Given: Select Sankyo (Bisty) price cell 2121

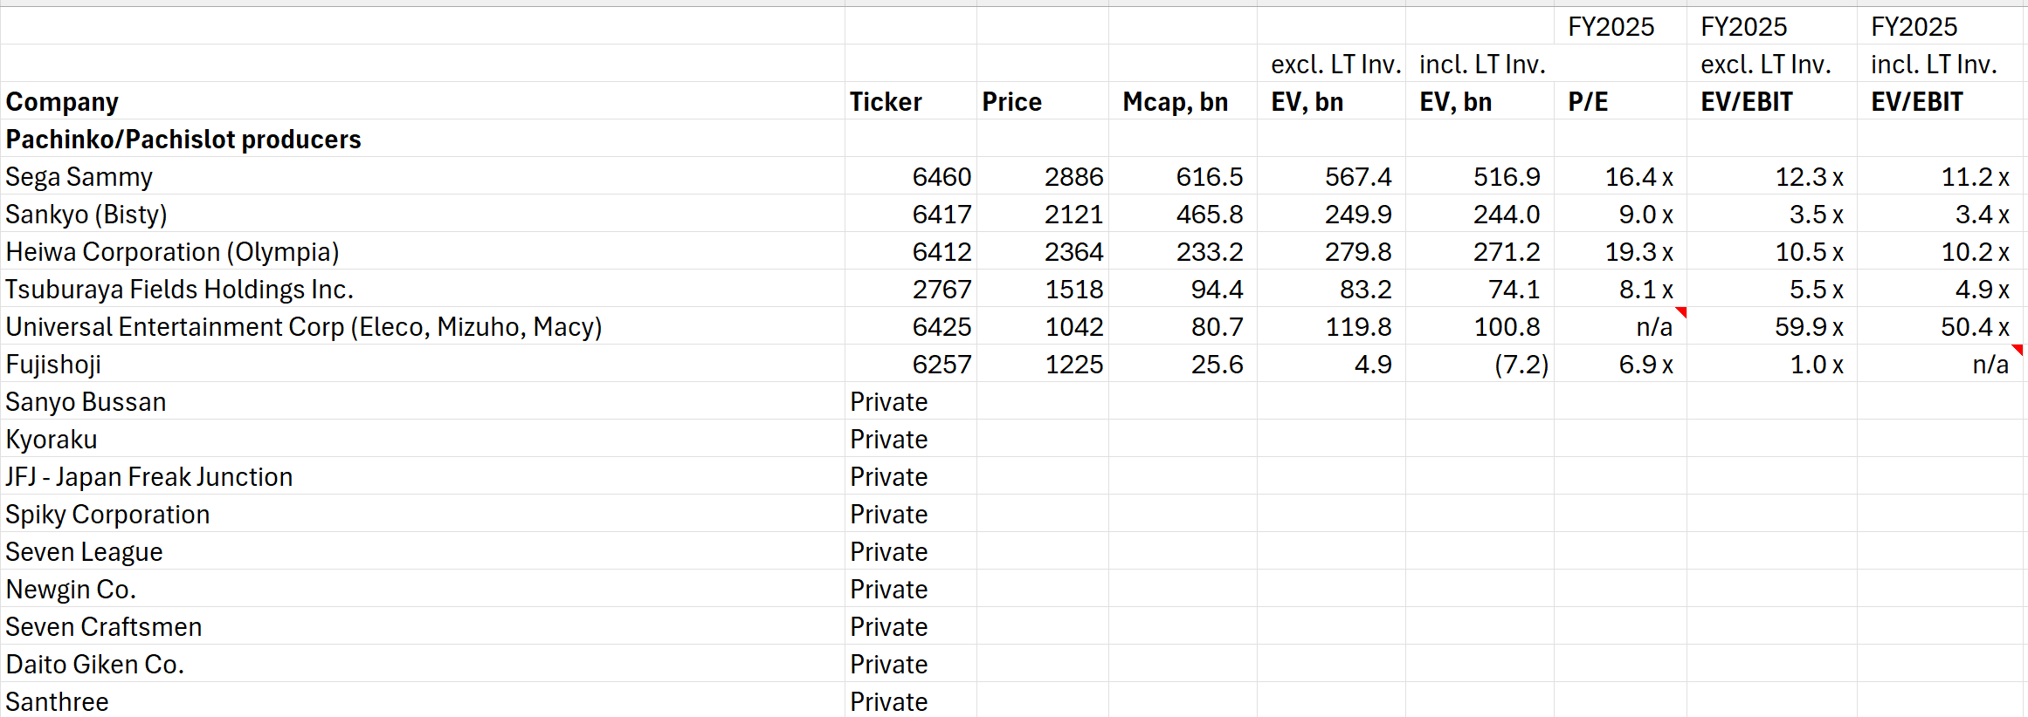Looking at the screenshot, I should 1043,214.
